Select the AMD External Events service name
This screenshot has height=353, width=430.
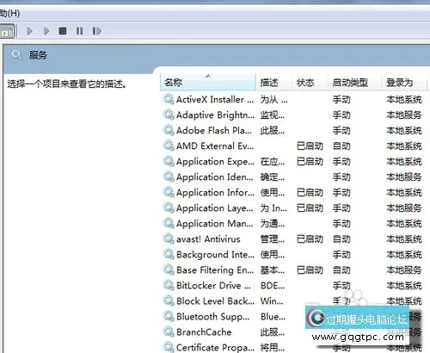pos(215,146)
